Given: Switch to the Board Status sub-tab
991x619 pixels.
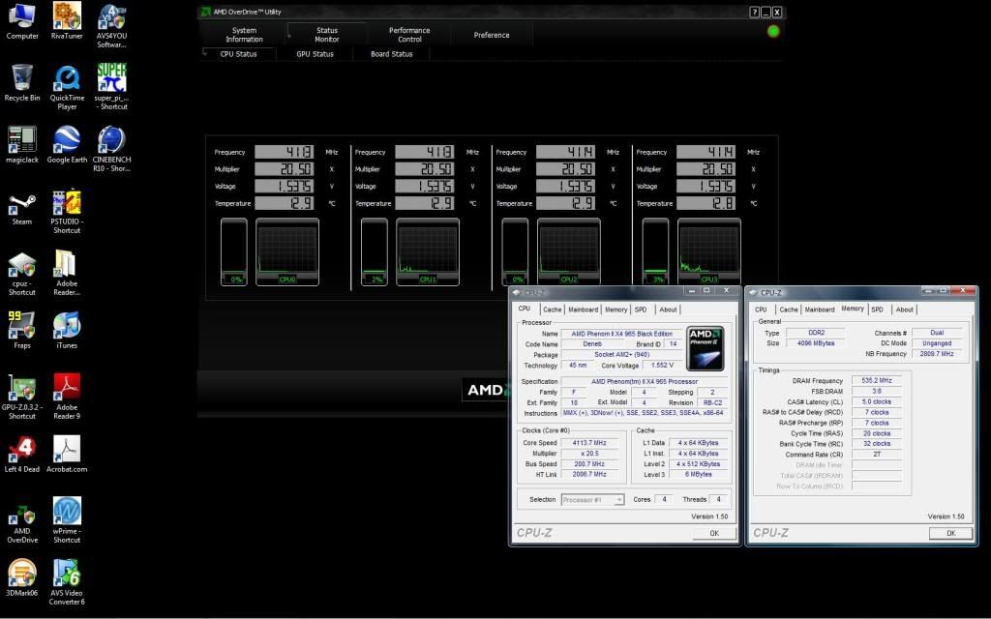Looking at the screenshot, I should click(392, 54).
